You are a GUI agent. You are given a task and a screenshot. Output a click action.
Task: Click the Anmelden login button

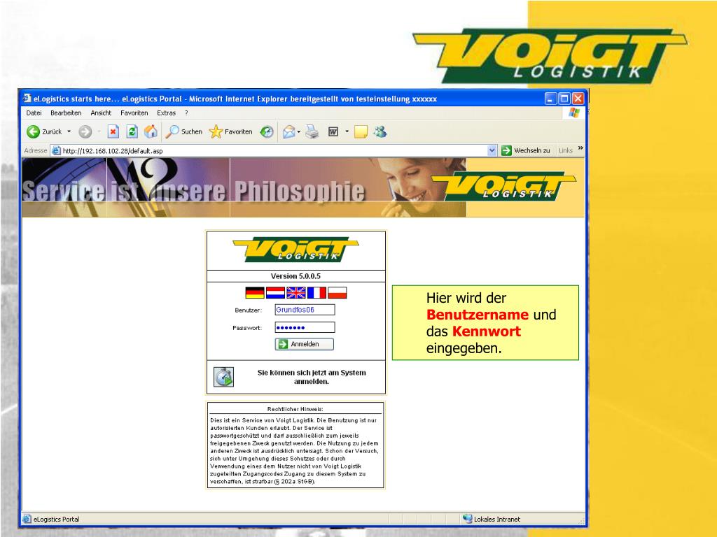pos(305,344)
